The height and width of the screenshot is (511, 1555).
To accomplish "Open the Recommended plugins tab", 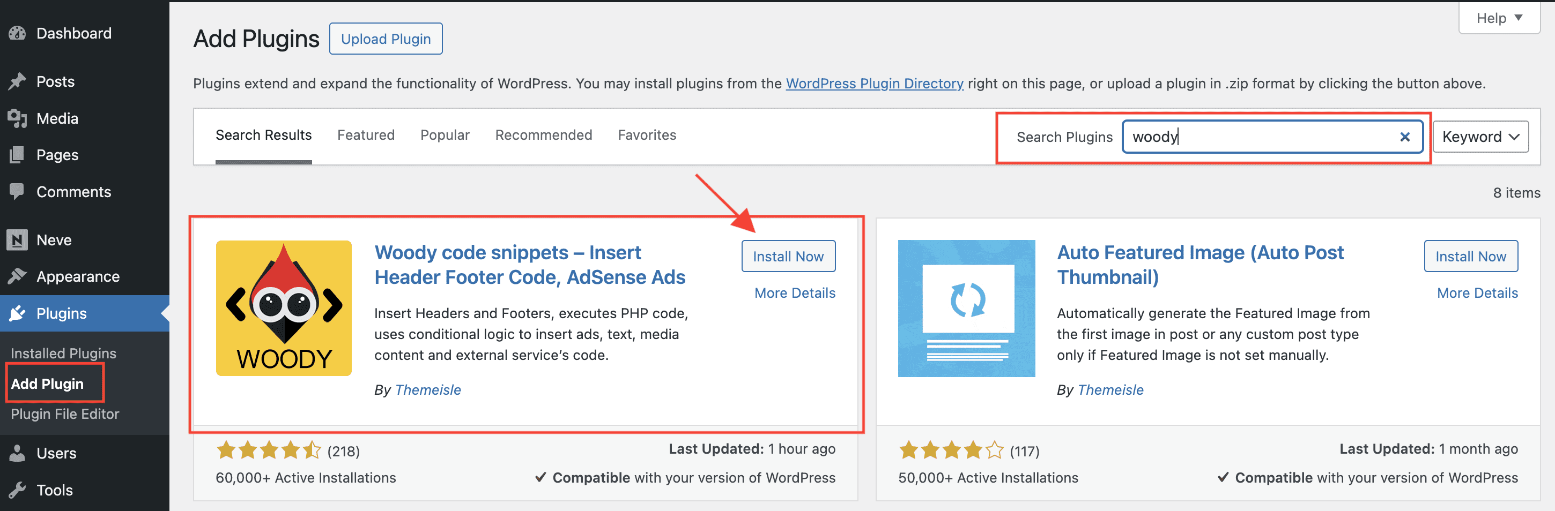I will [543, 135].
